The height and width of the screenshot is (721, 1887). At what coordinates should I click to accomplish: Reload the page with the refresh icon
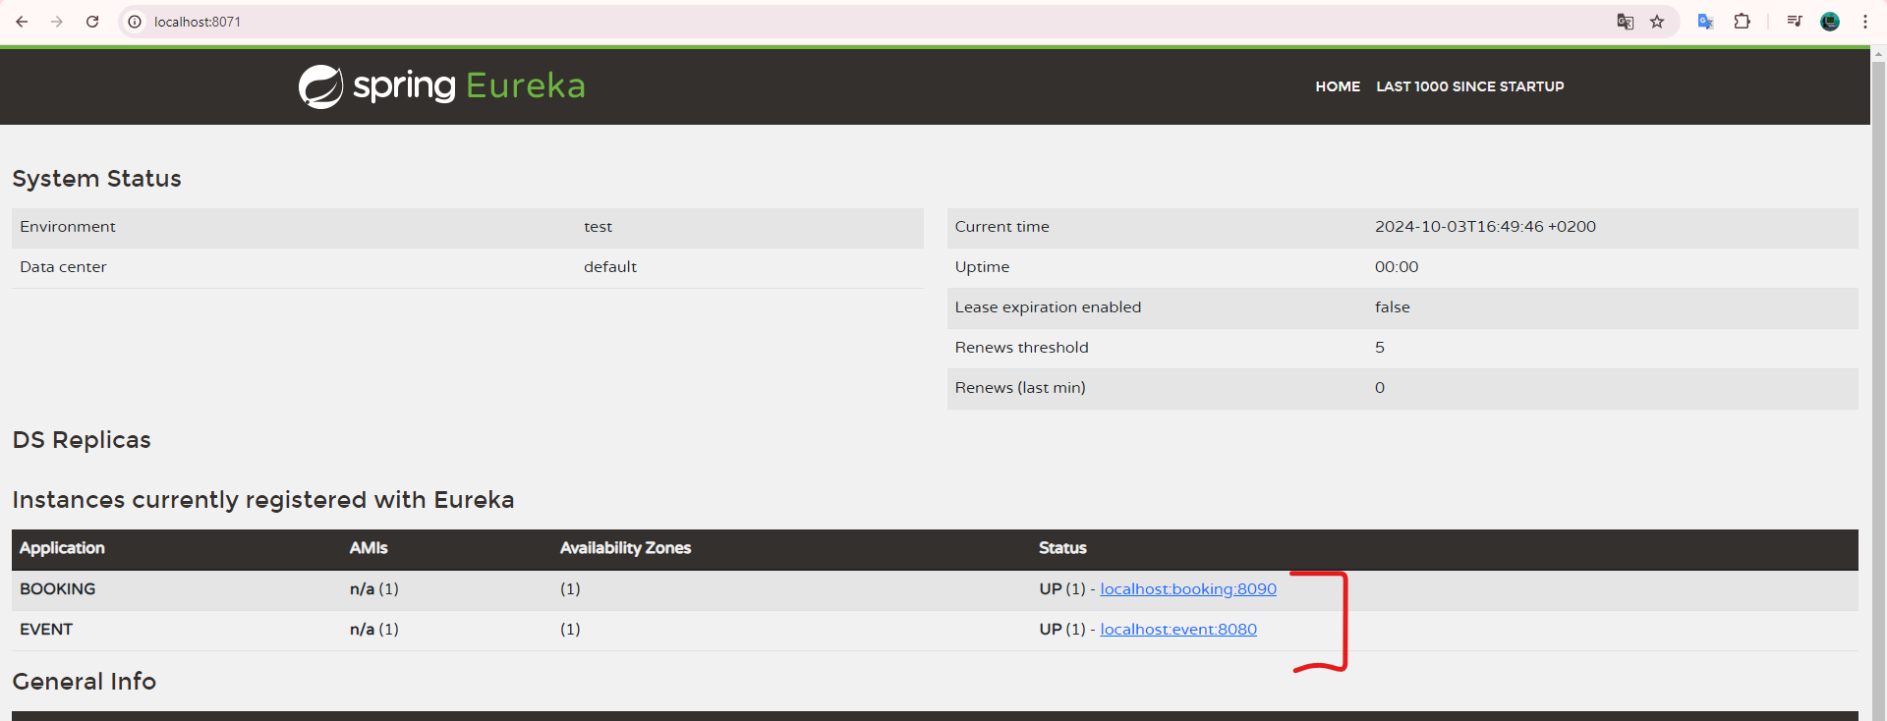[x=92, y=22]
